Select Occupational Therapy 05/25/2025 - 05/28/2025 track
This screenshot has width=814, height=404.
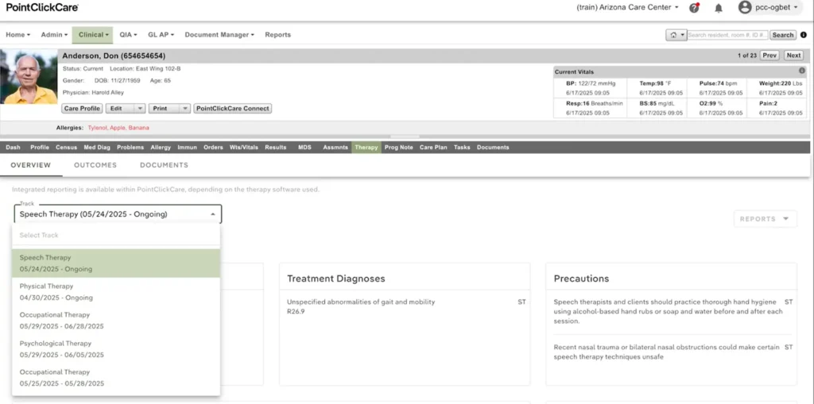click(x=116, y=378)
